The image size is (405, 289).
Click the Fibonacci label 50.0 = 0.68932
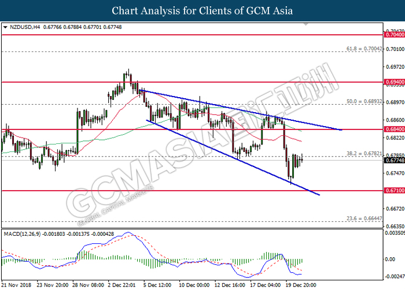364,101
